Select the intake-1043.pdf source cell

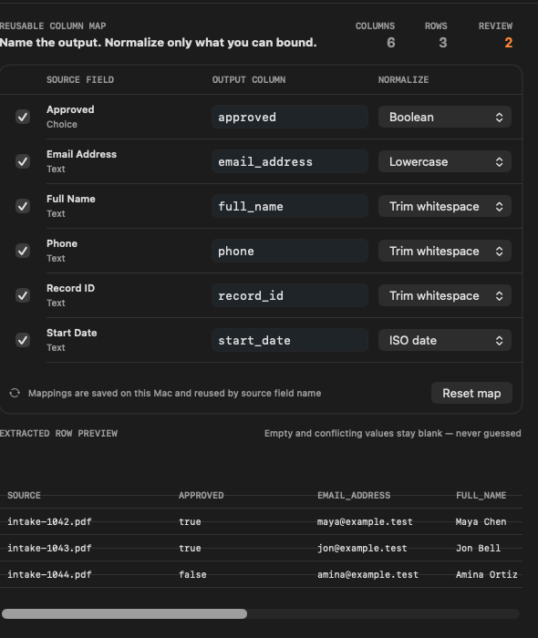pyautogui.click(x=49, y=548)
